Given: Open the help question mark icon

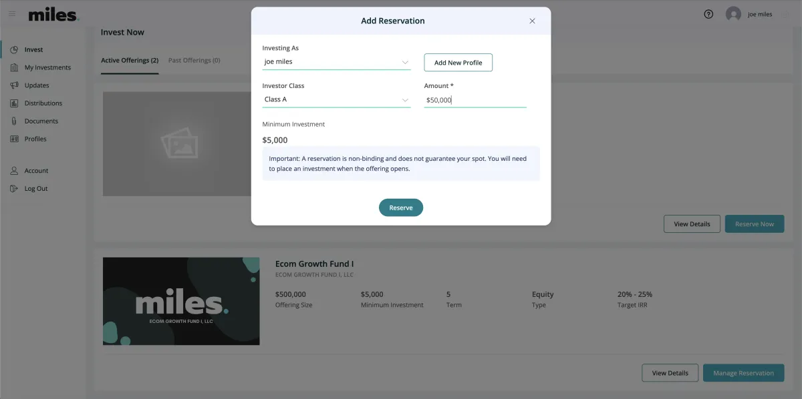Looking at the screenshot, I should 709,14.
